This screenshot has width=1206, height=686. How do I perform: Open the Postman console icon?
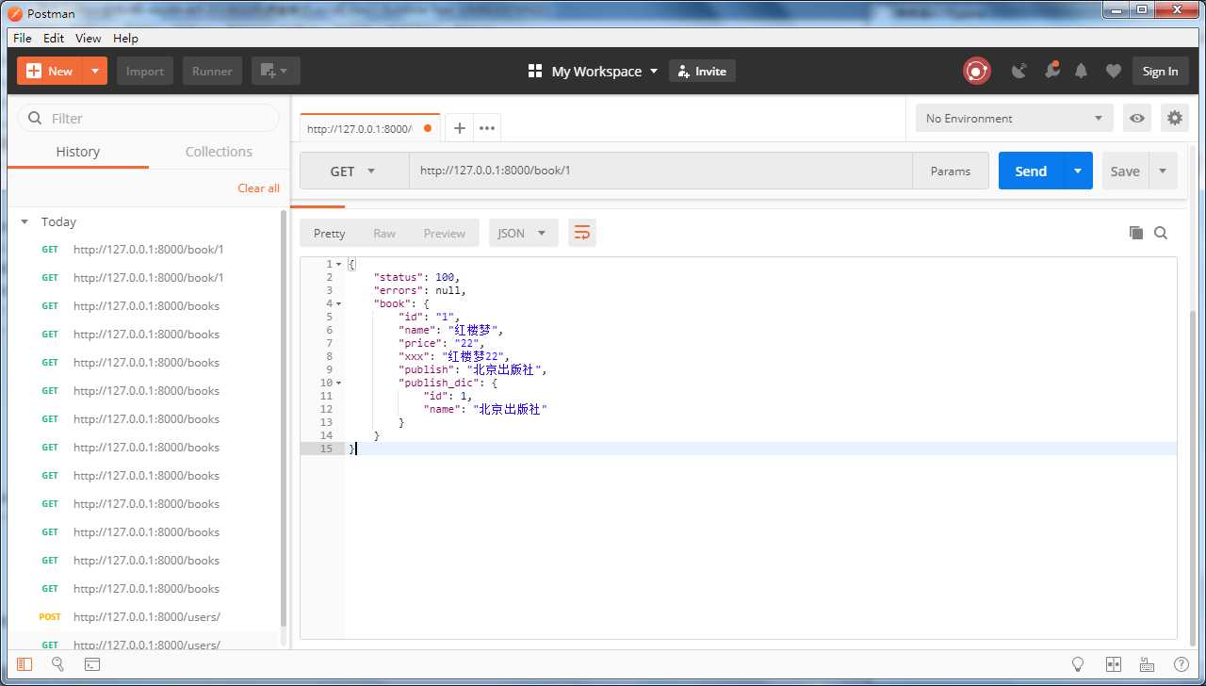pyautogui.click(x=92, y=664)
